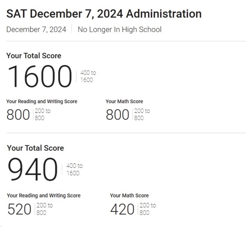Screen dimensions: 246x227
Task: Click the 800 Reading and Writing score
Action: [18, 115]
